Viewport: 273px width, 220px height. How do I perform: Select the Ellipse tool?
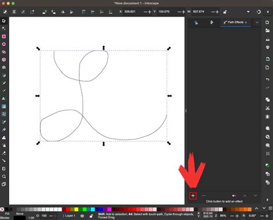point(4,44)
